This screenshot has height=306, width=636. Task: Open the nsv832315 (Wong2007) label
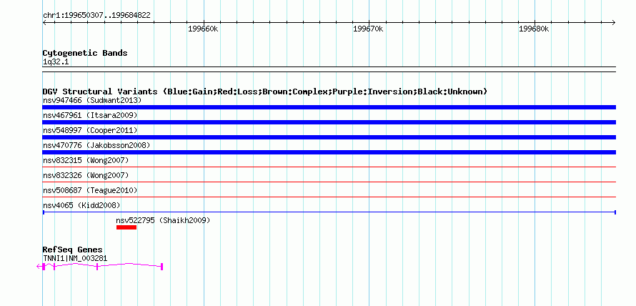click(86, 160)
